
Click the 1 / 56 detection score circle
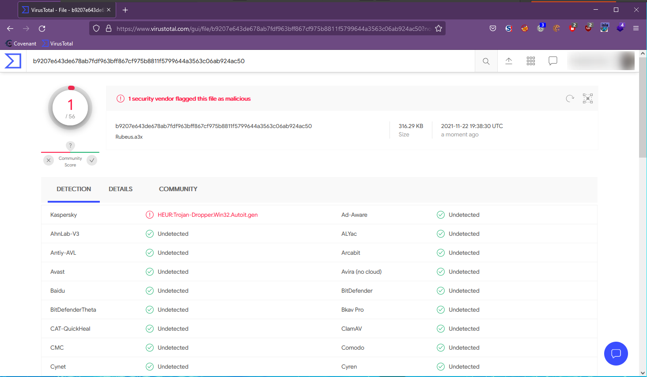(70, 108)
